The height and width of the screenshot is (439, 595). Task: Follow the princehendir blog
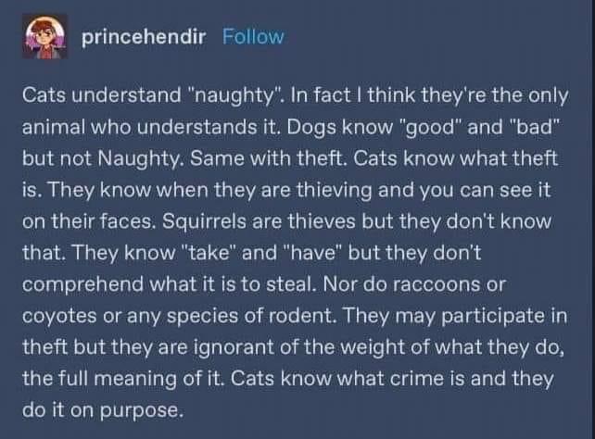click(x=254, y=37)
